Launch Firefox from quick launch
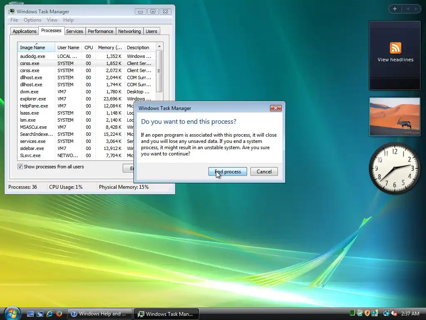Image resolution: width=426 pixels, height=320 pixels. [x=59, y=314]
